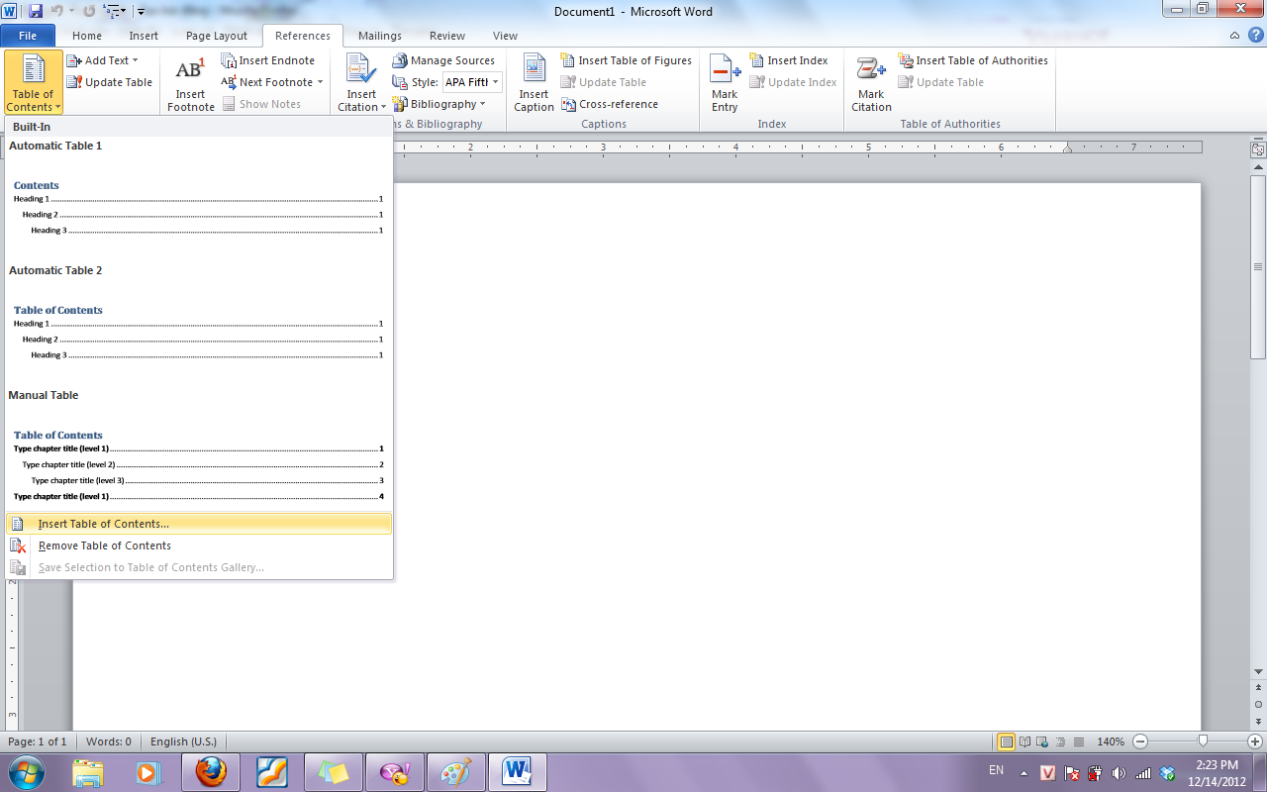Click Manage Sources

(443, 60)
